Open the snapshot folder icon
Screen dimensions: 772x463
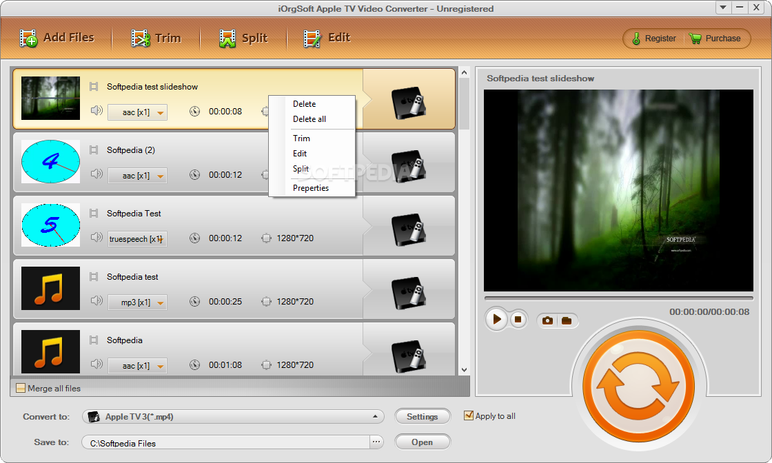pos(567,321)
